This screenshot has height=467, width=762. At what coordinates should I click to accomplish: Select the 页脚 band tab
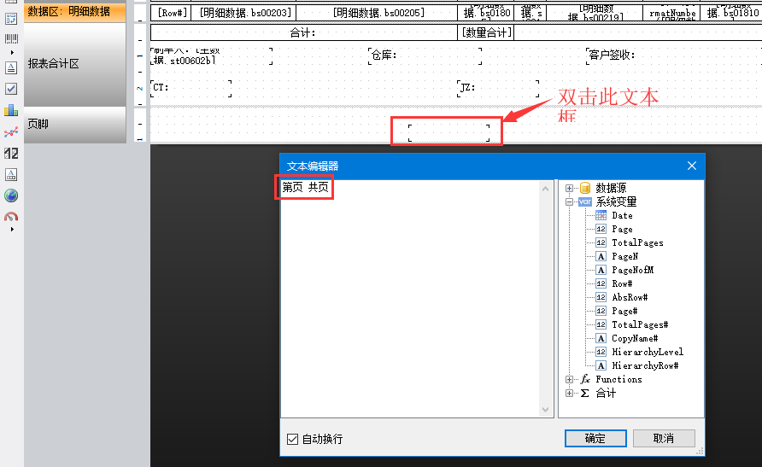[x=74, y=125]
